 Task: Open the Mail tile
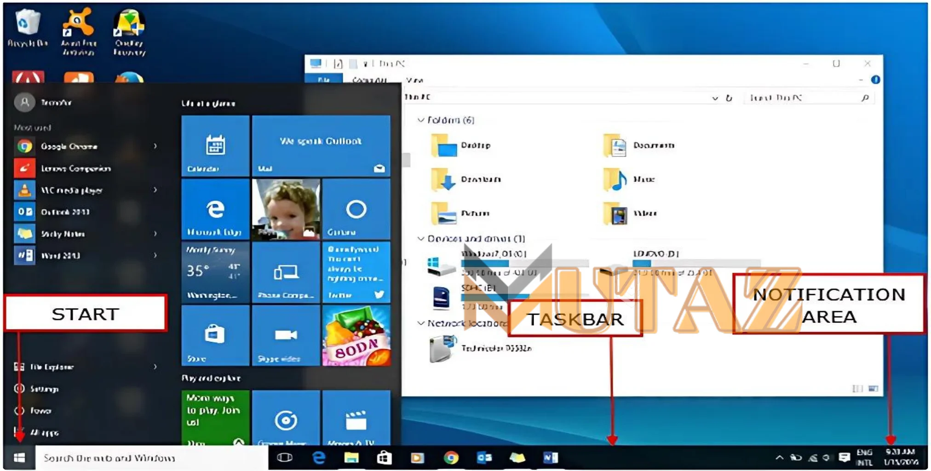[x=321, y=145]
